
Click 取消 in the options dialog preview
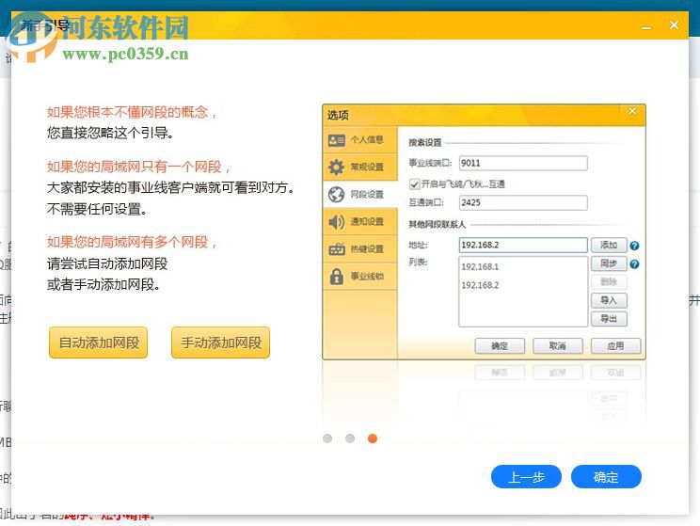(x=558, y=345)
